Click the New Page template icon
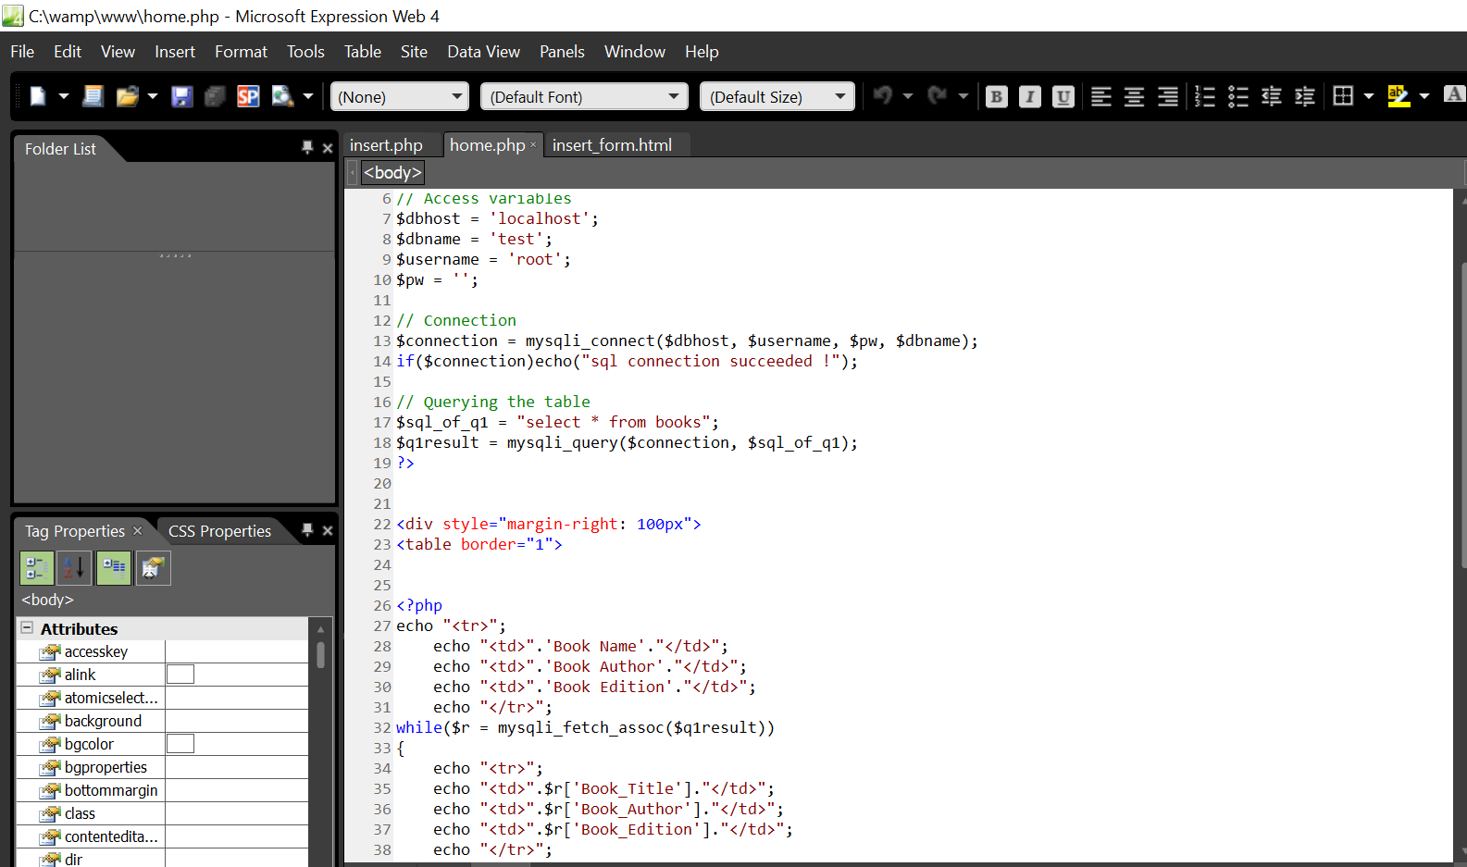1467x867 pixels. pos(93,96)
